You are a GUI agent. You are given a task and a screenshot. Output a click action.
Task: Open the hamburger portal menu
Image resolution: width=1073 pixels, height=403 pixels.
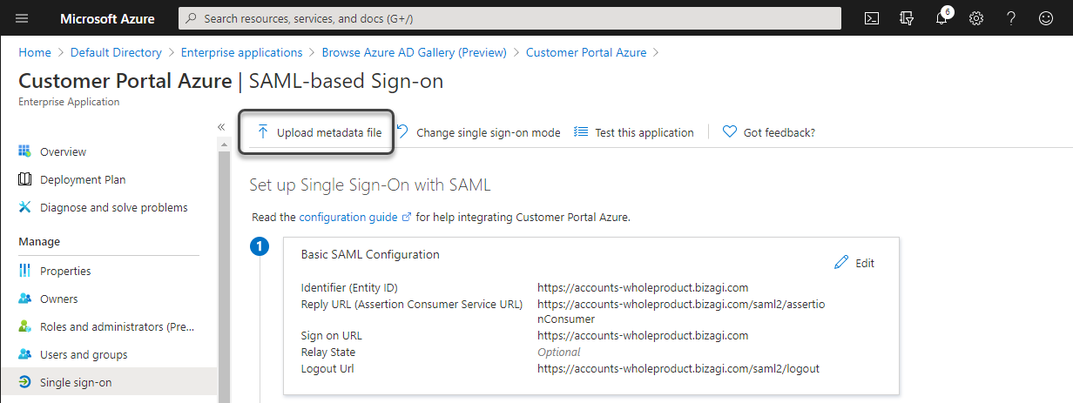[x=22, y=18]
